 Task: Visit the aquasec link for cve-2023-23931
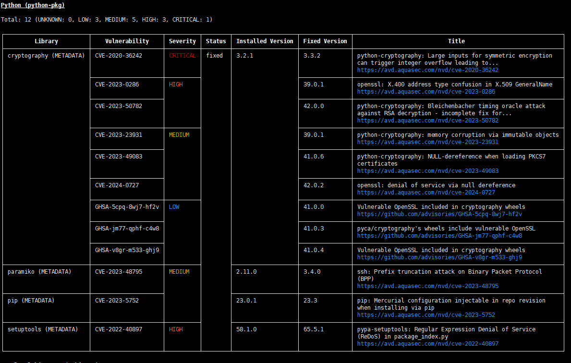427,142
